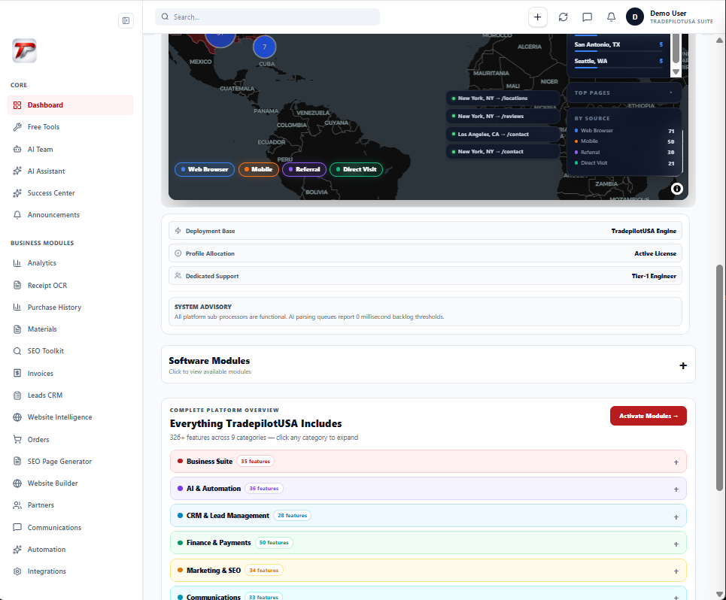The image size is (726, 600).
Task: Click the 35 features badge
Action: point(255,461)
